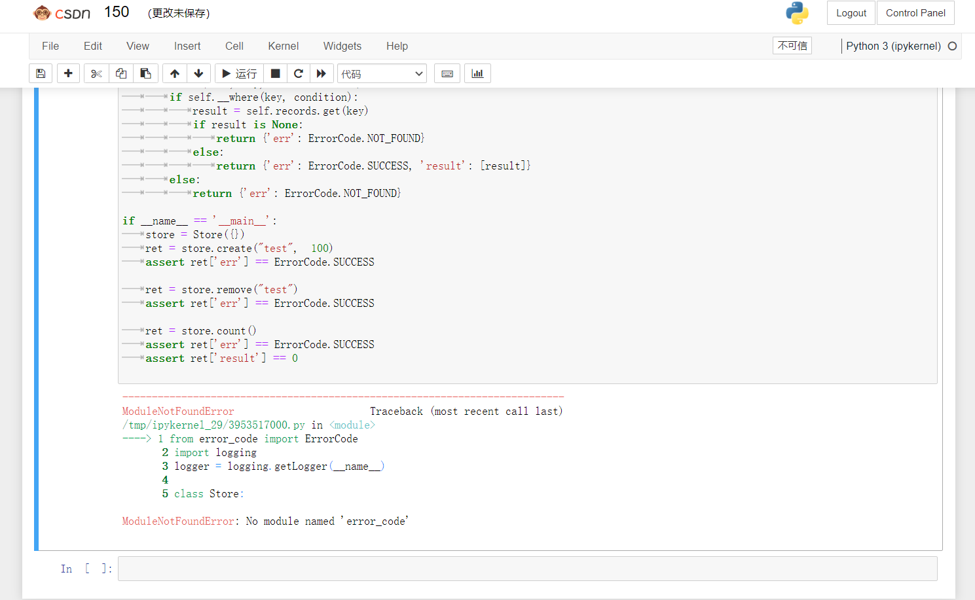
Task: Open the Cell menu
Action: coord(234,46)
